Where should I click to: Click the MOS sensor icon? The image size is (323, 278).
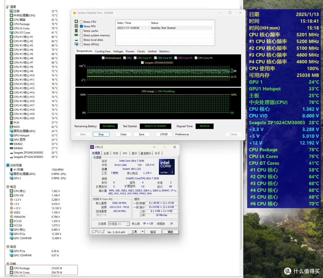12,127
